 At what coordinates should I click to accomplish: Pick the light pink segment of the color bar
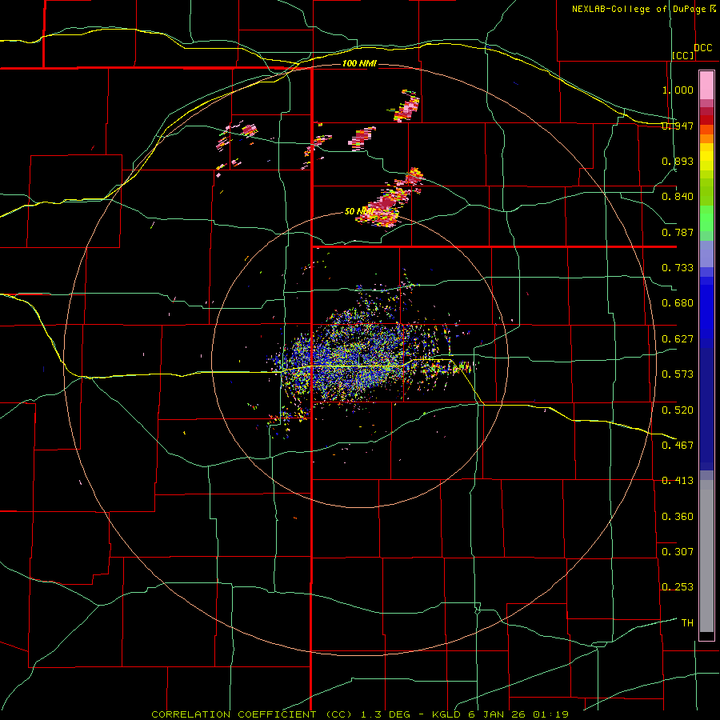coord(706,85)
